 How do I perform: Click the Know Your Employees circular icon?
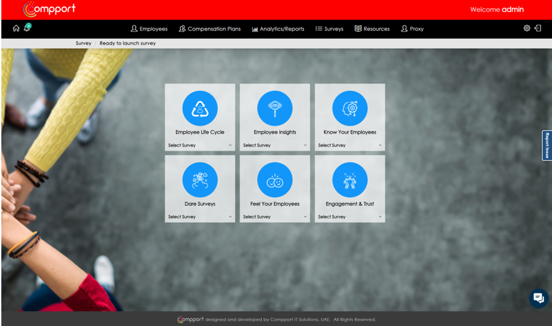(x=350, y=108)
